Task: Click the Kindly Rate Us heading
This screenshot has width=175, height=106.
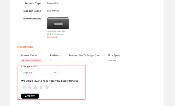Action: point(50,81)
